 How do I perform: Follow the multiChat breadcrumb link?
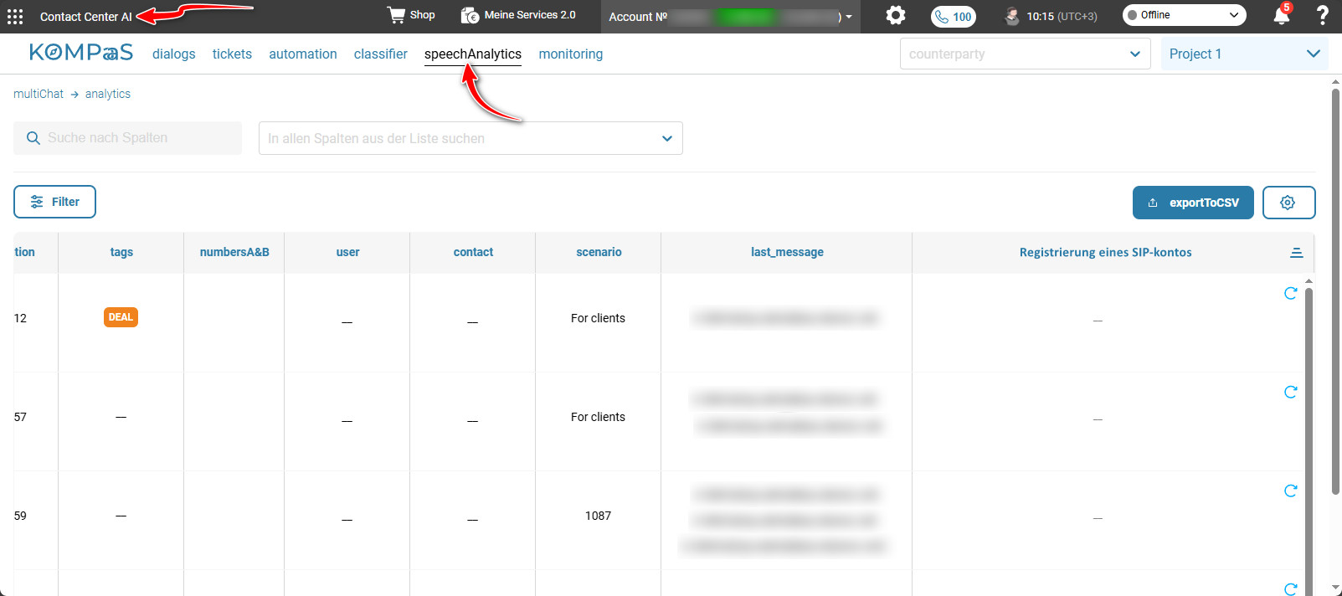tap(39, 94)
